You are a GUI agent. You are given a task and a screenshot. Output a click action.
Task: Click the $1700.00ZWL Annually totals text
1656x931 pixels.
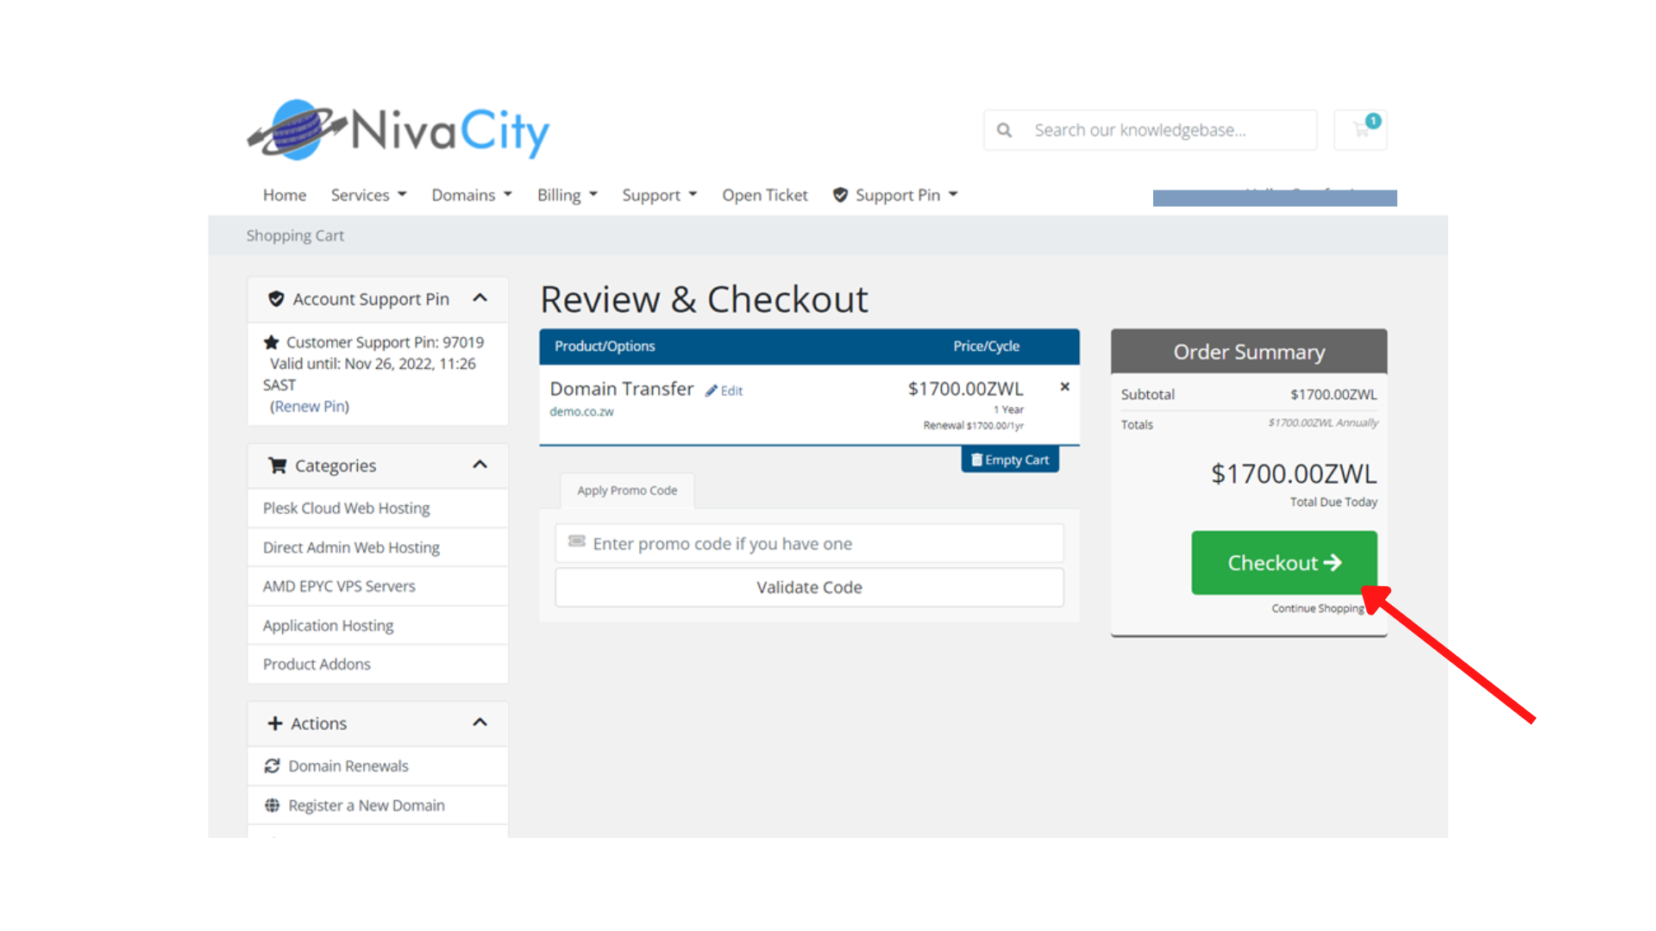(1323, 422)
